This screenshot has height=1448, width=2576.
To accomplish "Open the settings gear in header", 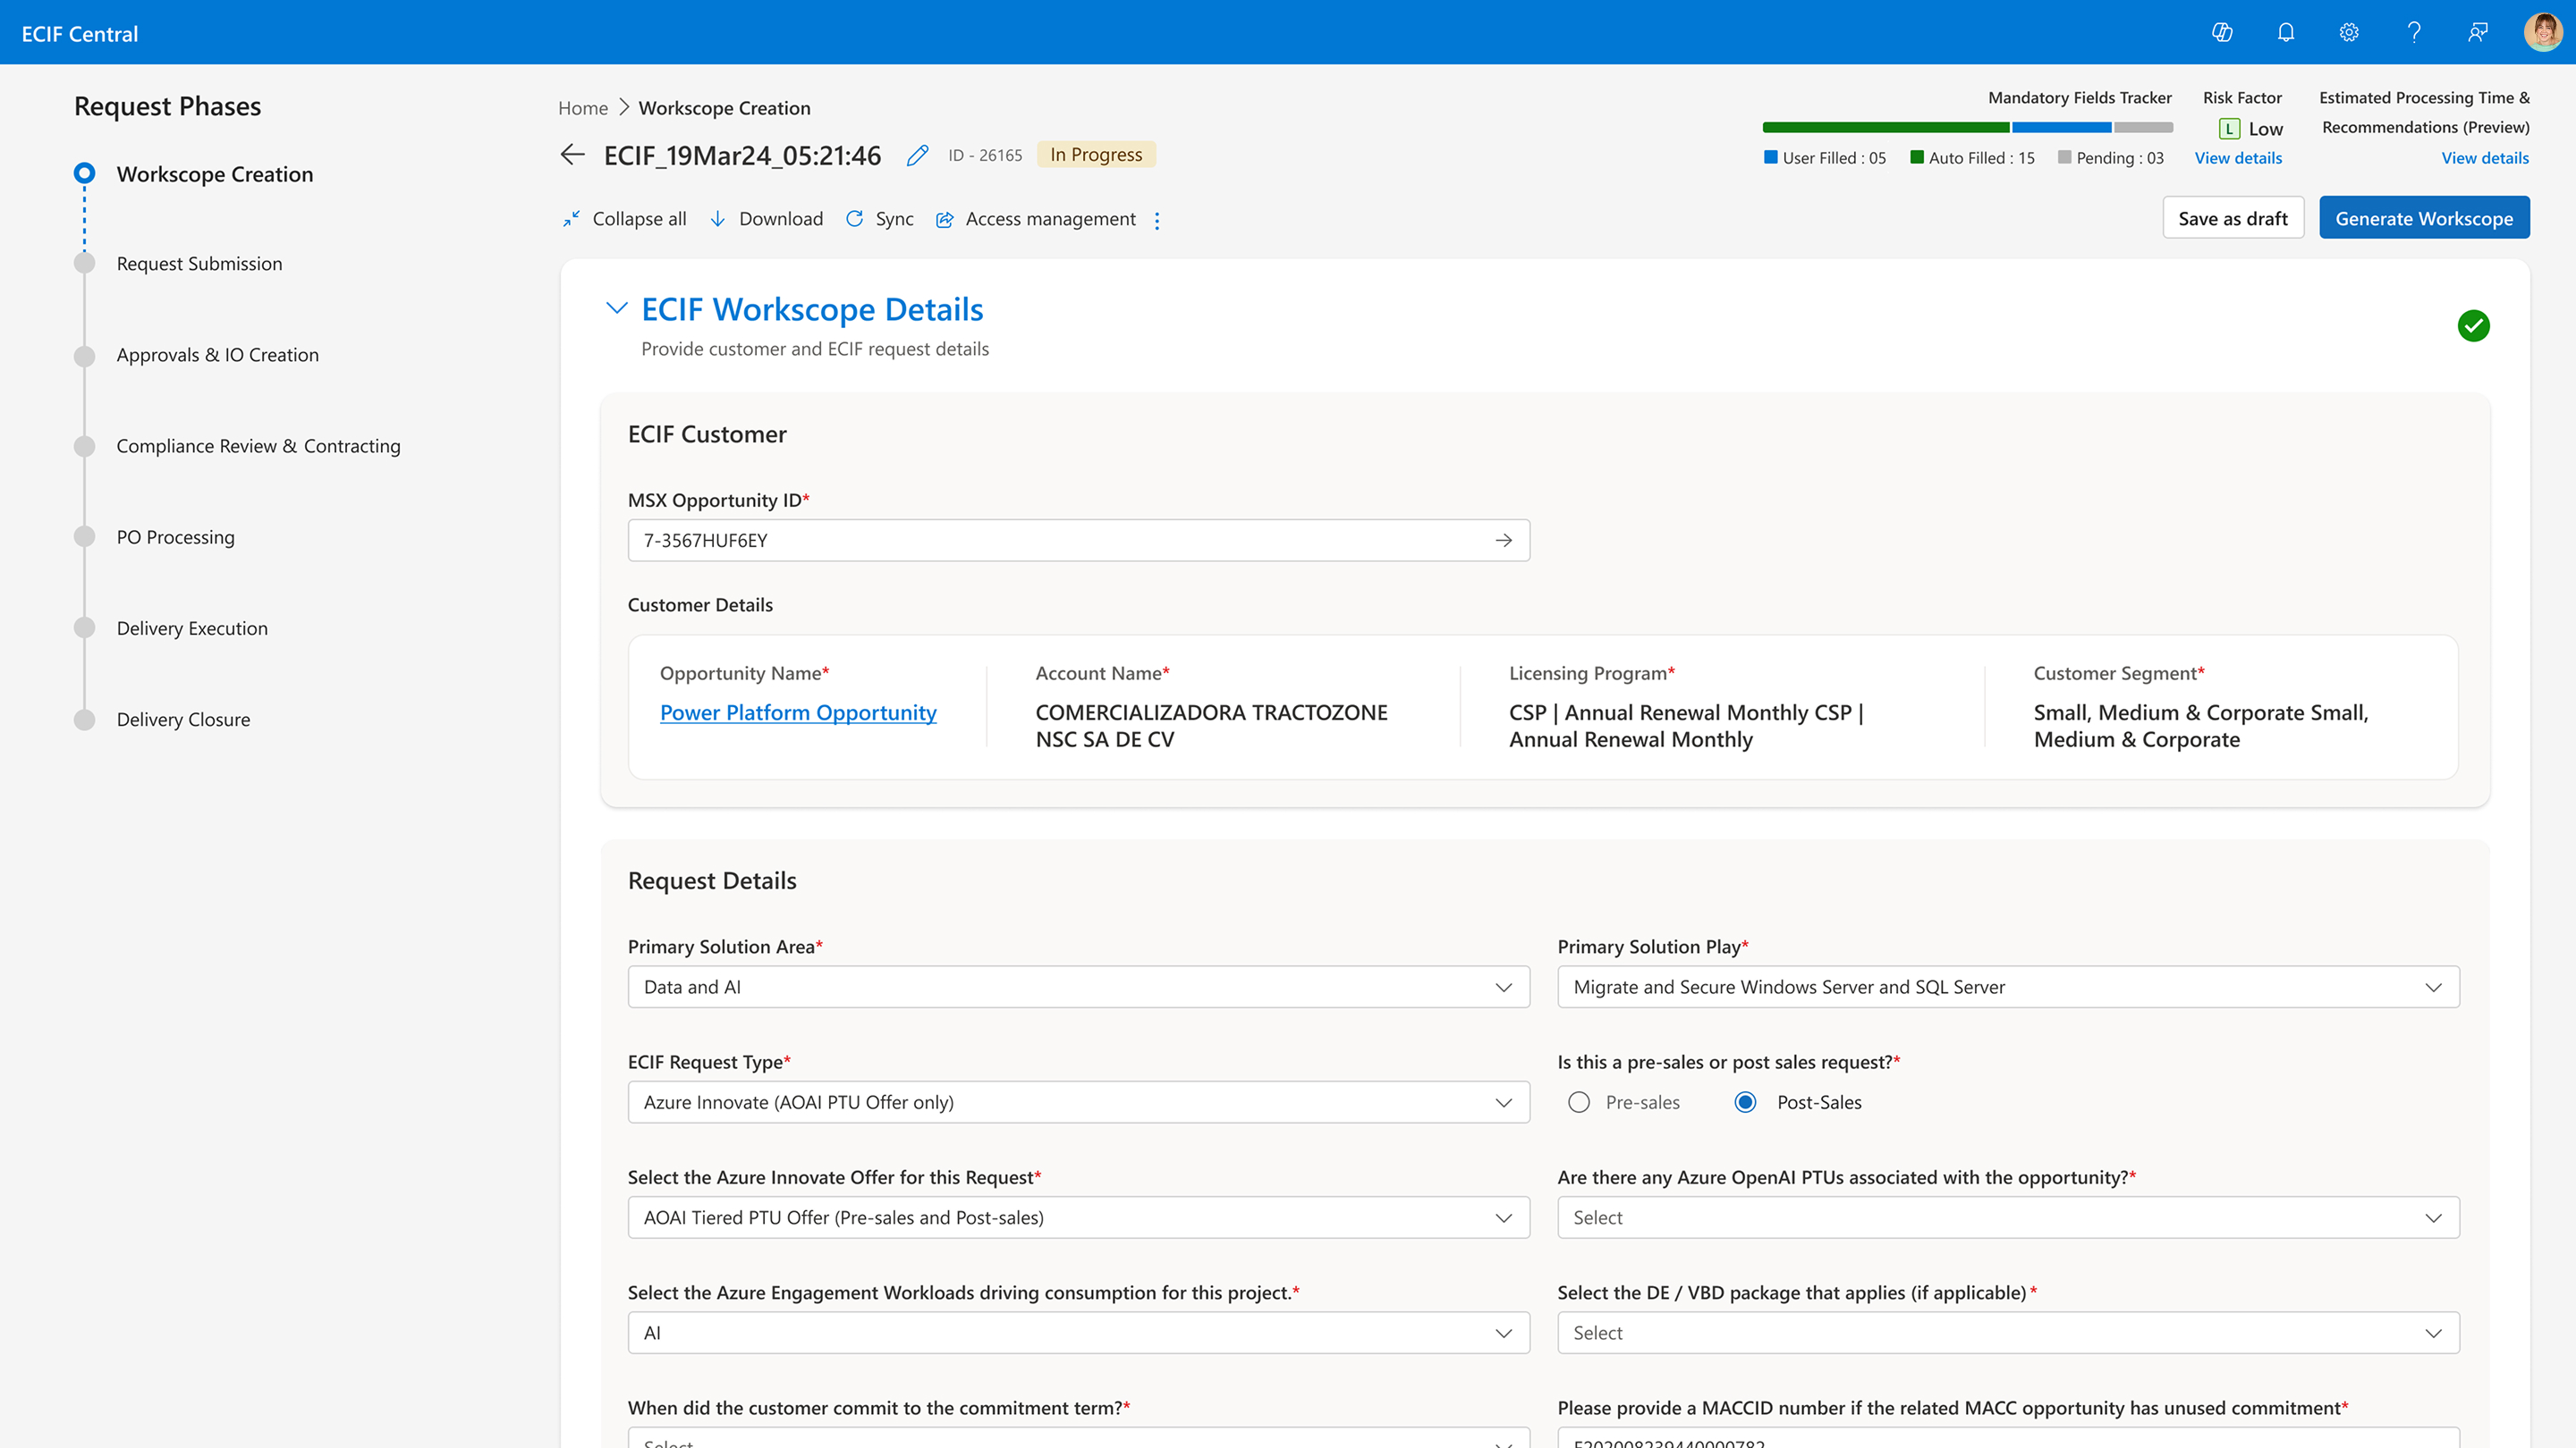I will (x=2349, y=33).
